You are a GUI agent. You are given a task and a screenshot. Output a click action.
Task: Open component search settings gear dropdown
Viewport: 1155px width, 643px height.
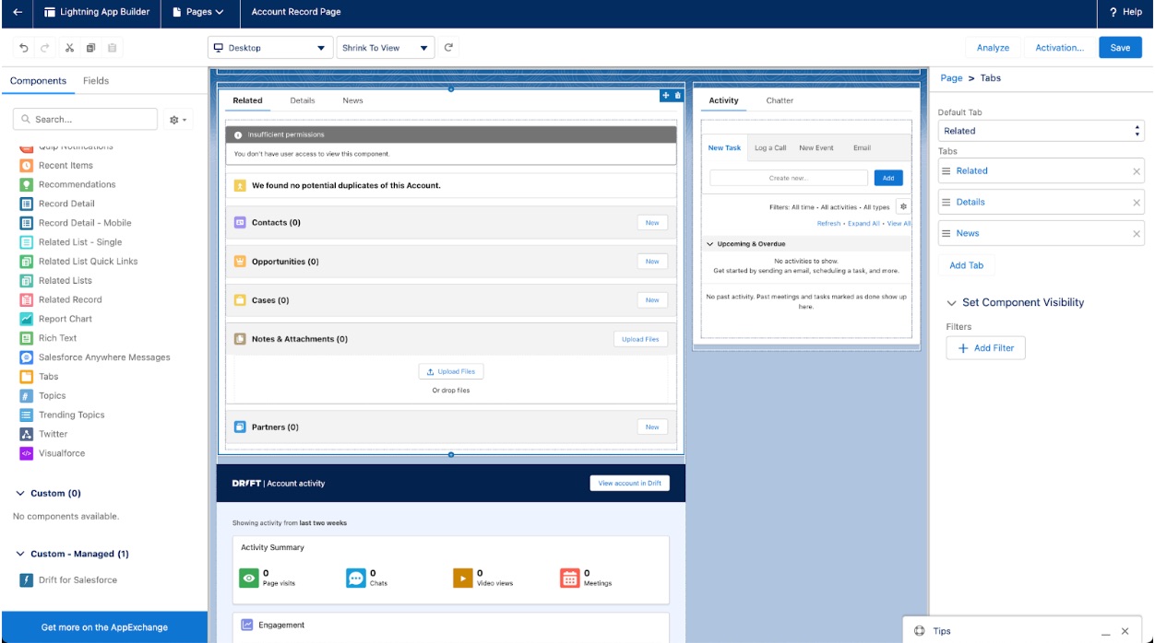point(178,120)
